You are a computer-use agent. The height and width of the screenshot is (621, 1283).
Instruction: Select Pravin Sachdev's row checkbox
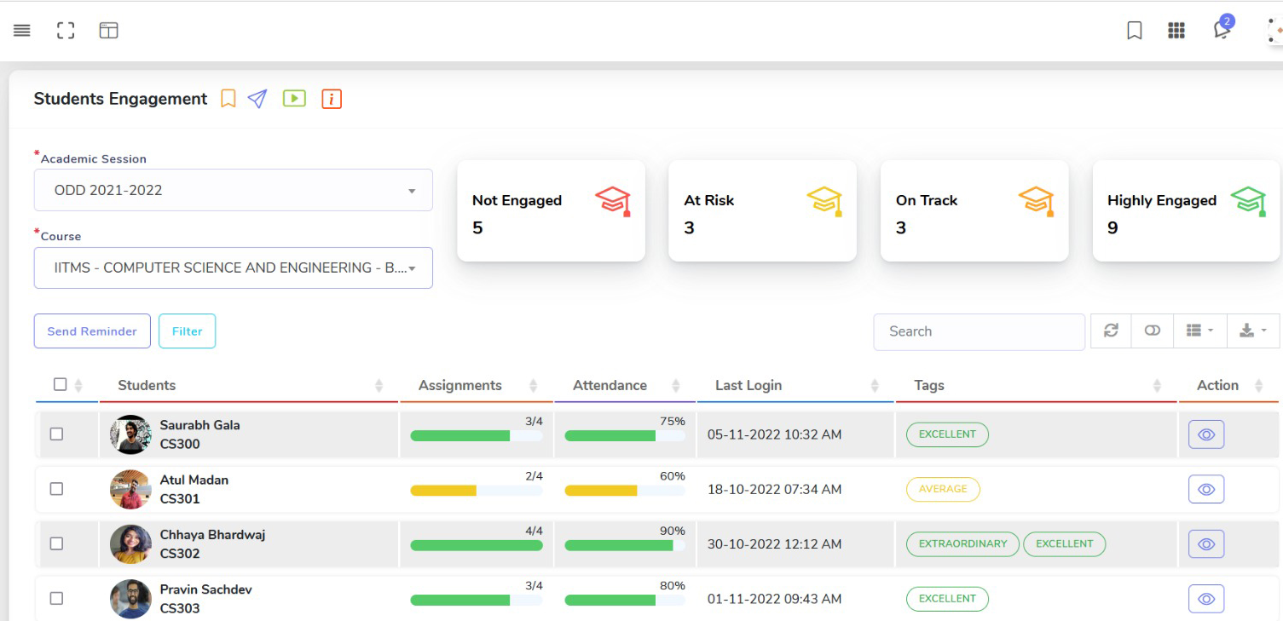[56, 599]
